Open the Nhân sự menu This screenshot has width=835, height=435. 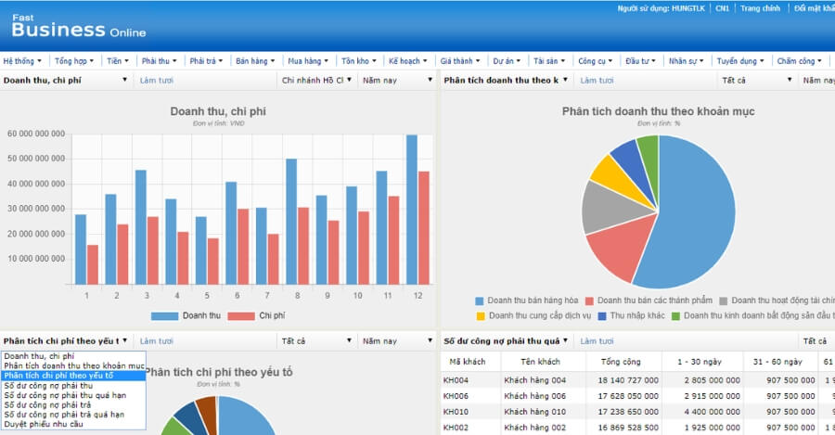tap(687, 61)
